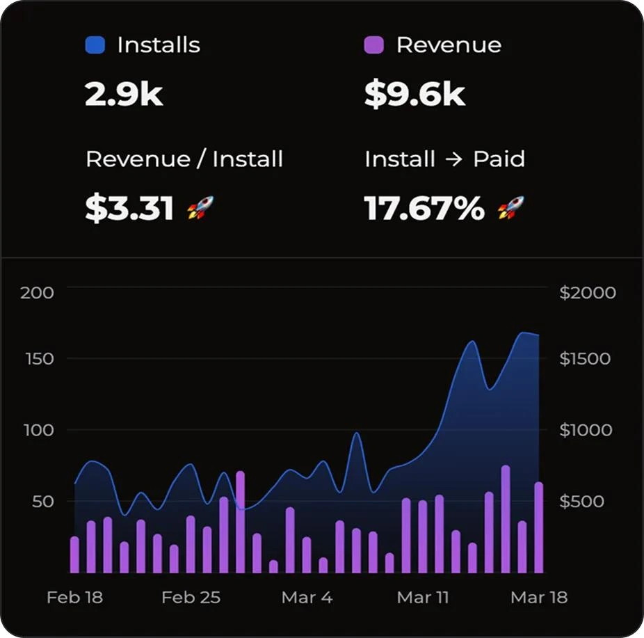The width and height of the screenshot is (644, 638).
Task: Open details for the 17.67% conversion metric
Action: coord(422,207)
